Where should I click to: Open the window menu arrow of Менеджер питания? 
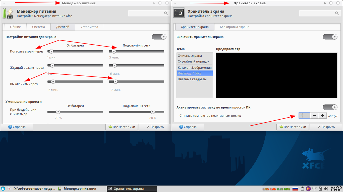4,3
